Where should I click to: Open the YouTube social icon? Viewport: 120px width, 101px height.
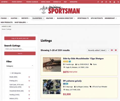114,2
